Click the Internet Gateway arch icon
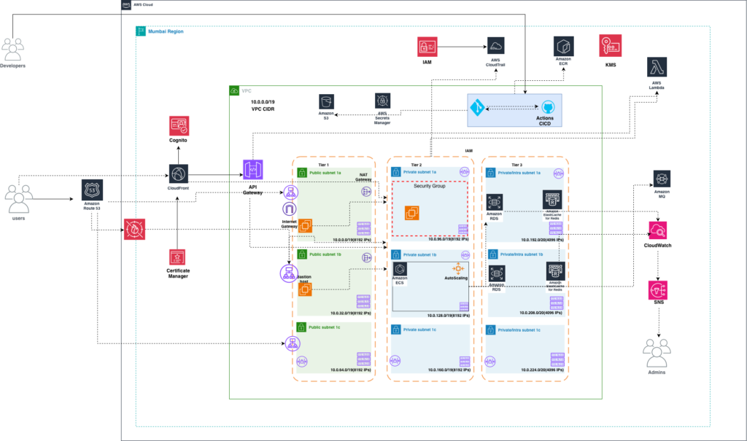Screen dimensions: 747x441 click(289, 209)
